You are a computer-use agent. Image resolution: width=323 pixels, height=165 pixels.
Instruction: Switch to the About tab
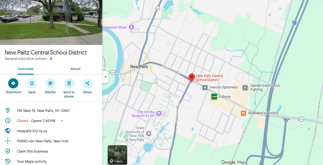coord(75,69)
